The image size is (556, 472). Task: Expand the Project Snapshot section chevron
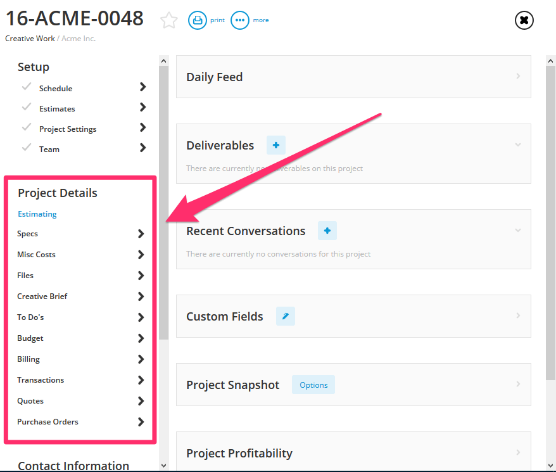(x=517, y=385)
